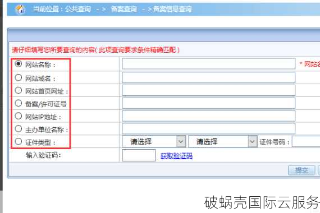
Task: Select the 备案/许可证号 radio button
Action: click(19, 103)
